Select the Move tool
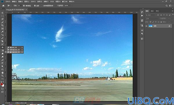 point(2,13)
